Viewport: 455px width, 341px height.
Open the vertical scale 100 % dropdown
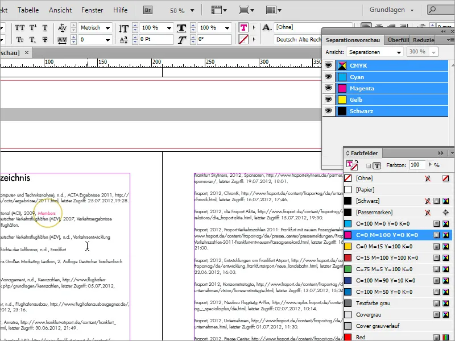tap(169, 28)
